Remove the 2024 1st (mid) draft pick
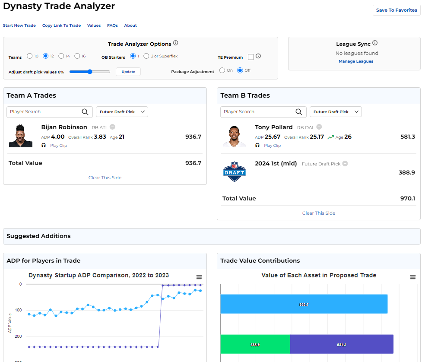This screenshot has height=362, width=425. tap(345, 164)
